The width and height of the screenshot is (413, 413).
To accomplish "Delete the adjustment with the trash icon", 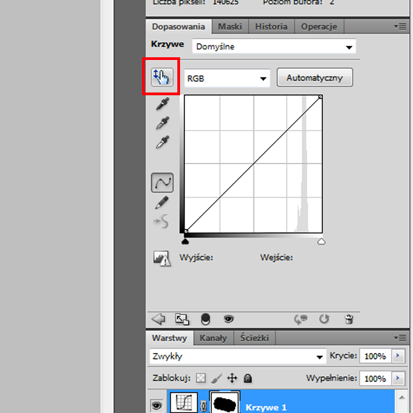I will pyautogui.click(x=349, y=318).
